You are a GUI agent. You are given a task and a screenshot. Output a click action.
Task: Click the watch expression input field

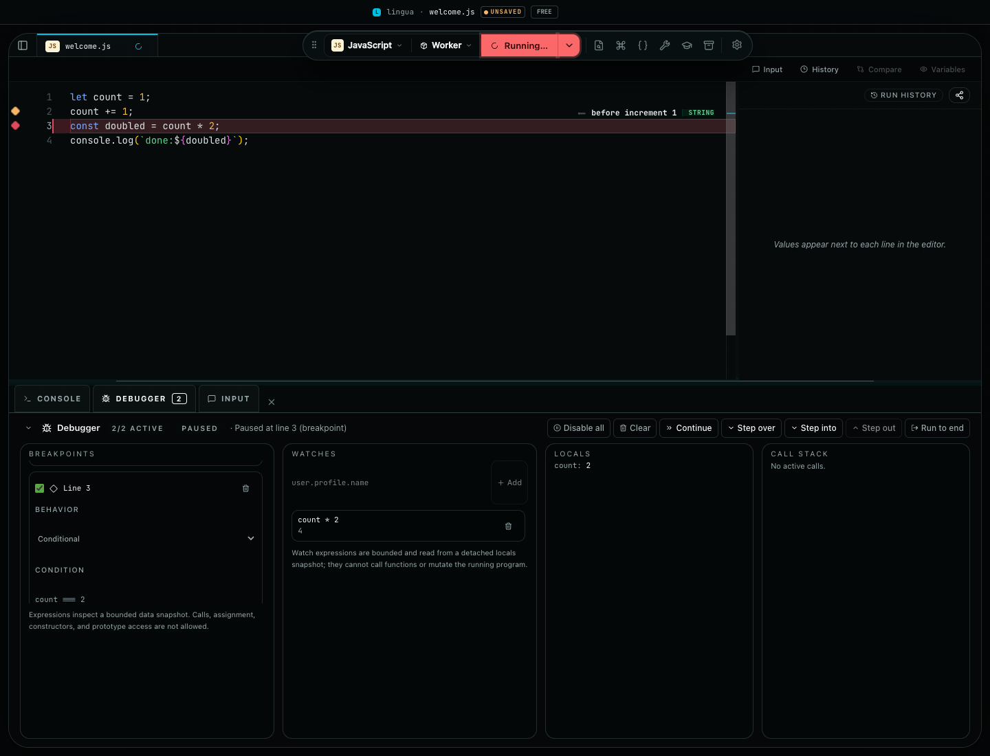point(389,482)
